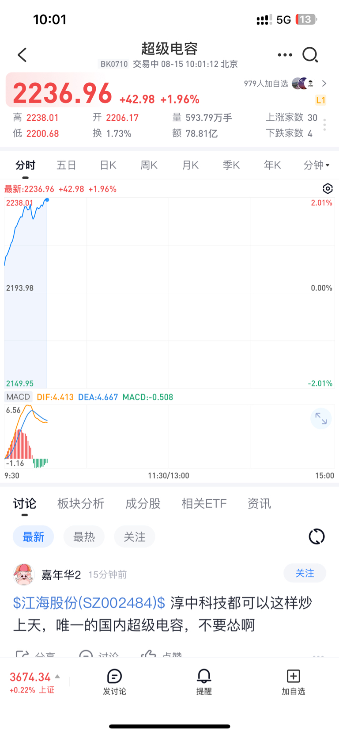Select the 最热 filter chip
The image size is (339, 735).
click(84, 537)
